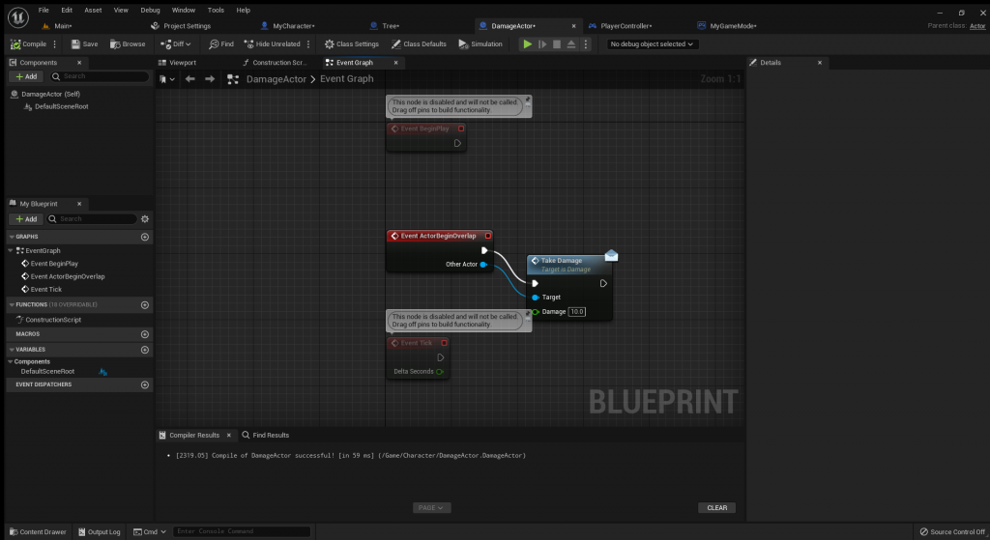
Task: Open the Debug menu
Action: (150, 10)
